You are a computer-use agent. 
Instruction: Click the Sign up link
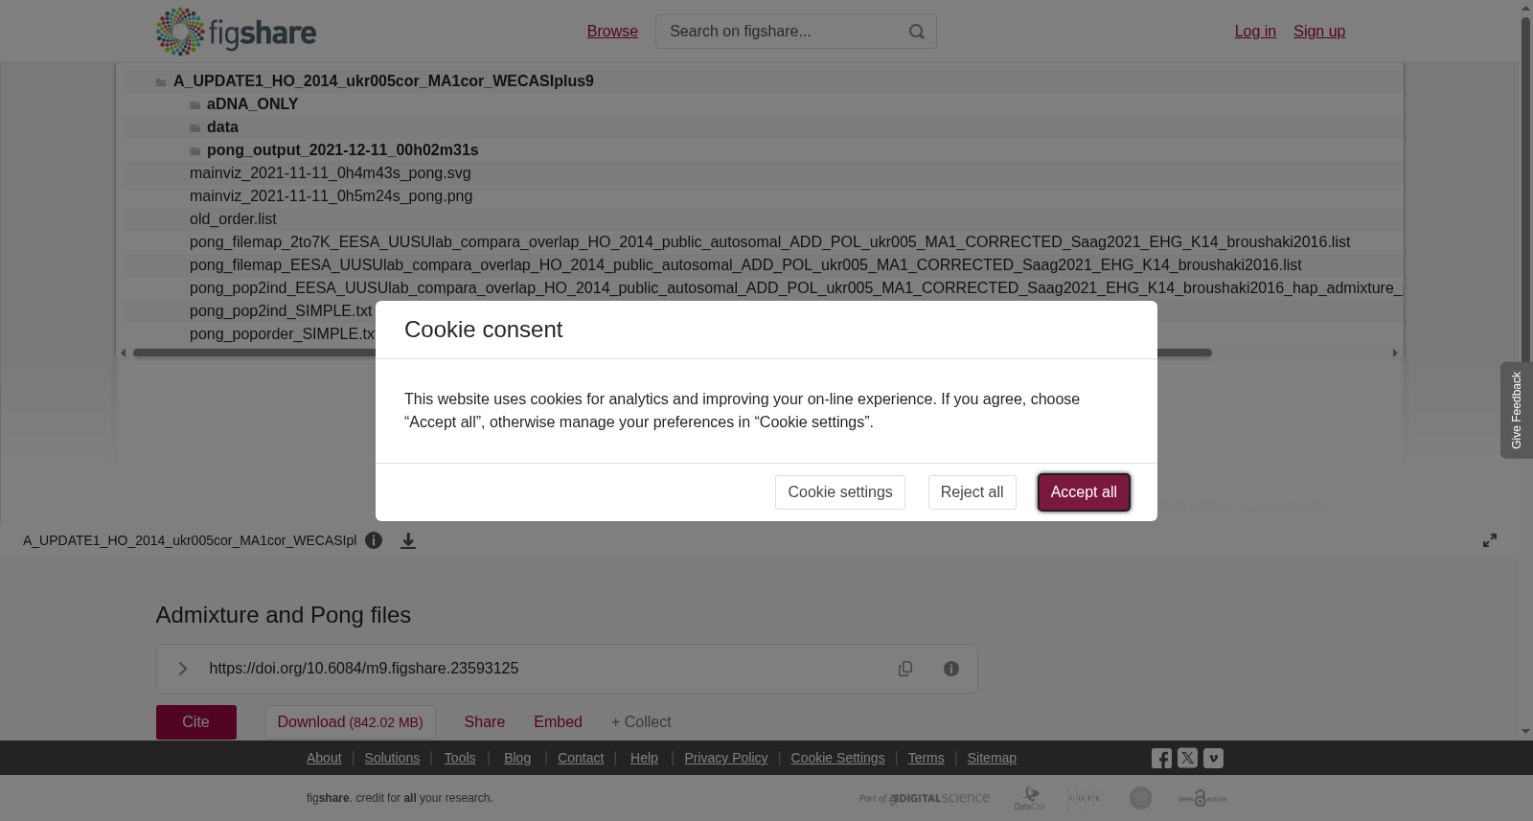point(1319,32)
